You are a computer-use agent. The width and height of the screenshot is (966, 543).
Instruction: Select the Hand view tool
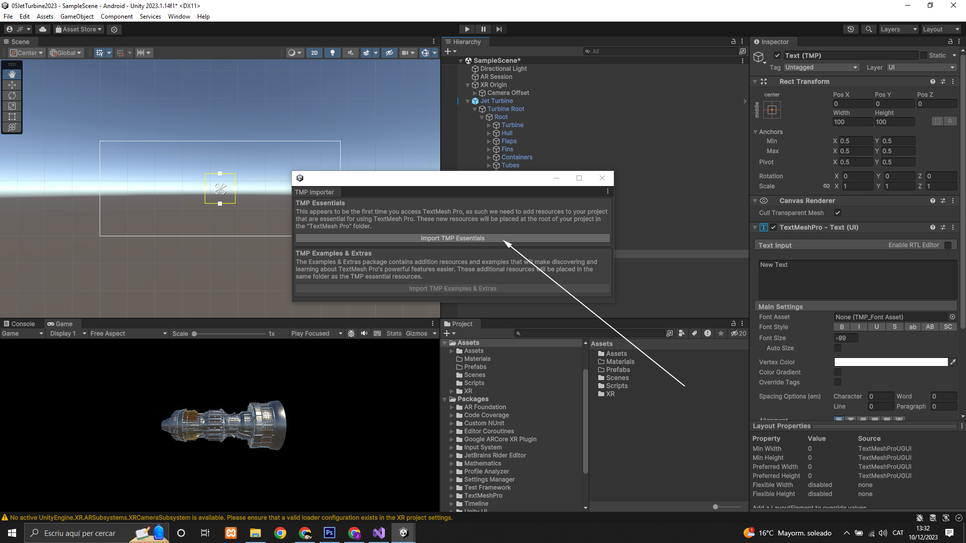(x=12, y=74)
